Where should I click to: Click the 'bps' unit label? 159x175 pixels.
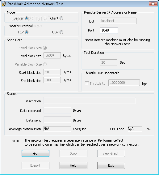tap(144, 84)
